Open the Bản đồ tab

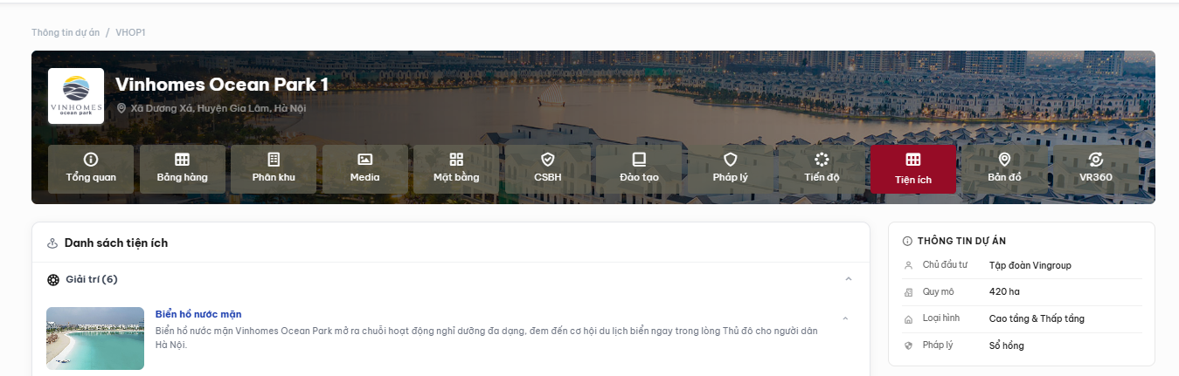tap(1004, 169)
